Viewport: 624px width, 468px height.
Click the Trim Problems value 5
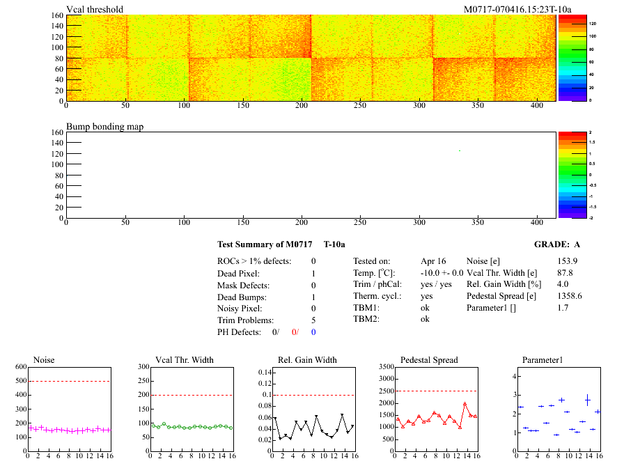click(x=313, y=320)
